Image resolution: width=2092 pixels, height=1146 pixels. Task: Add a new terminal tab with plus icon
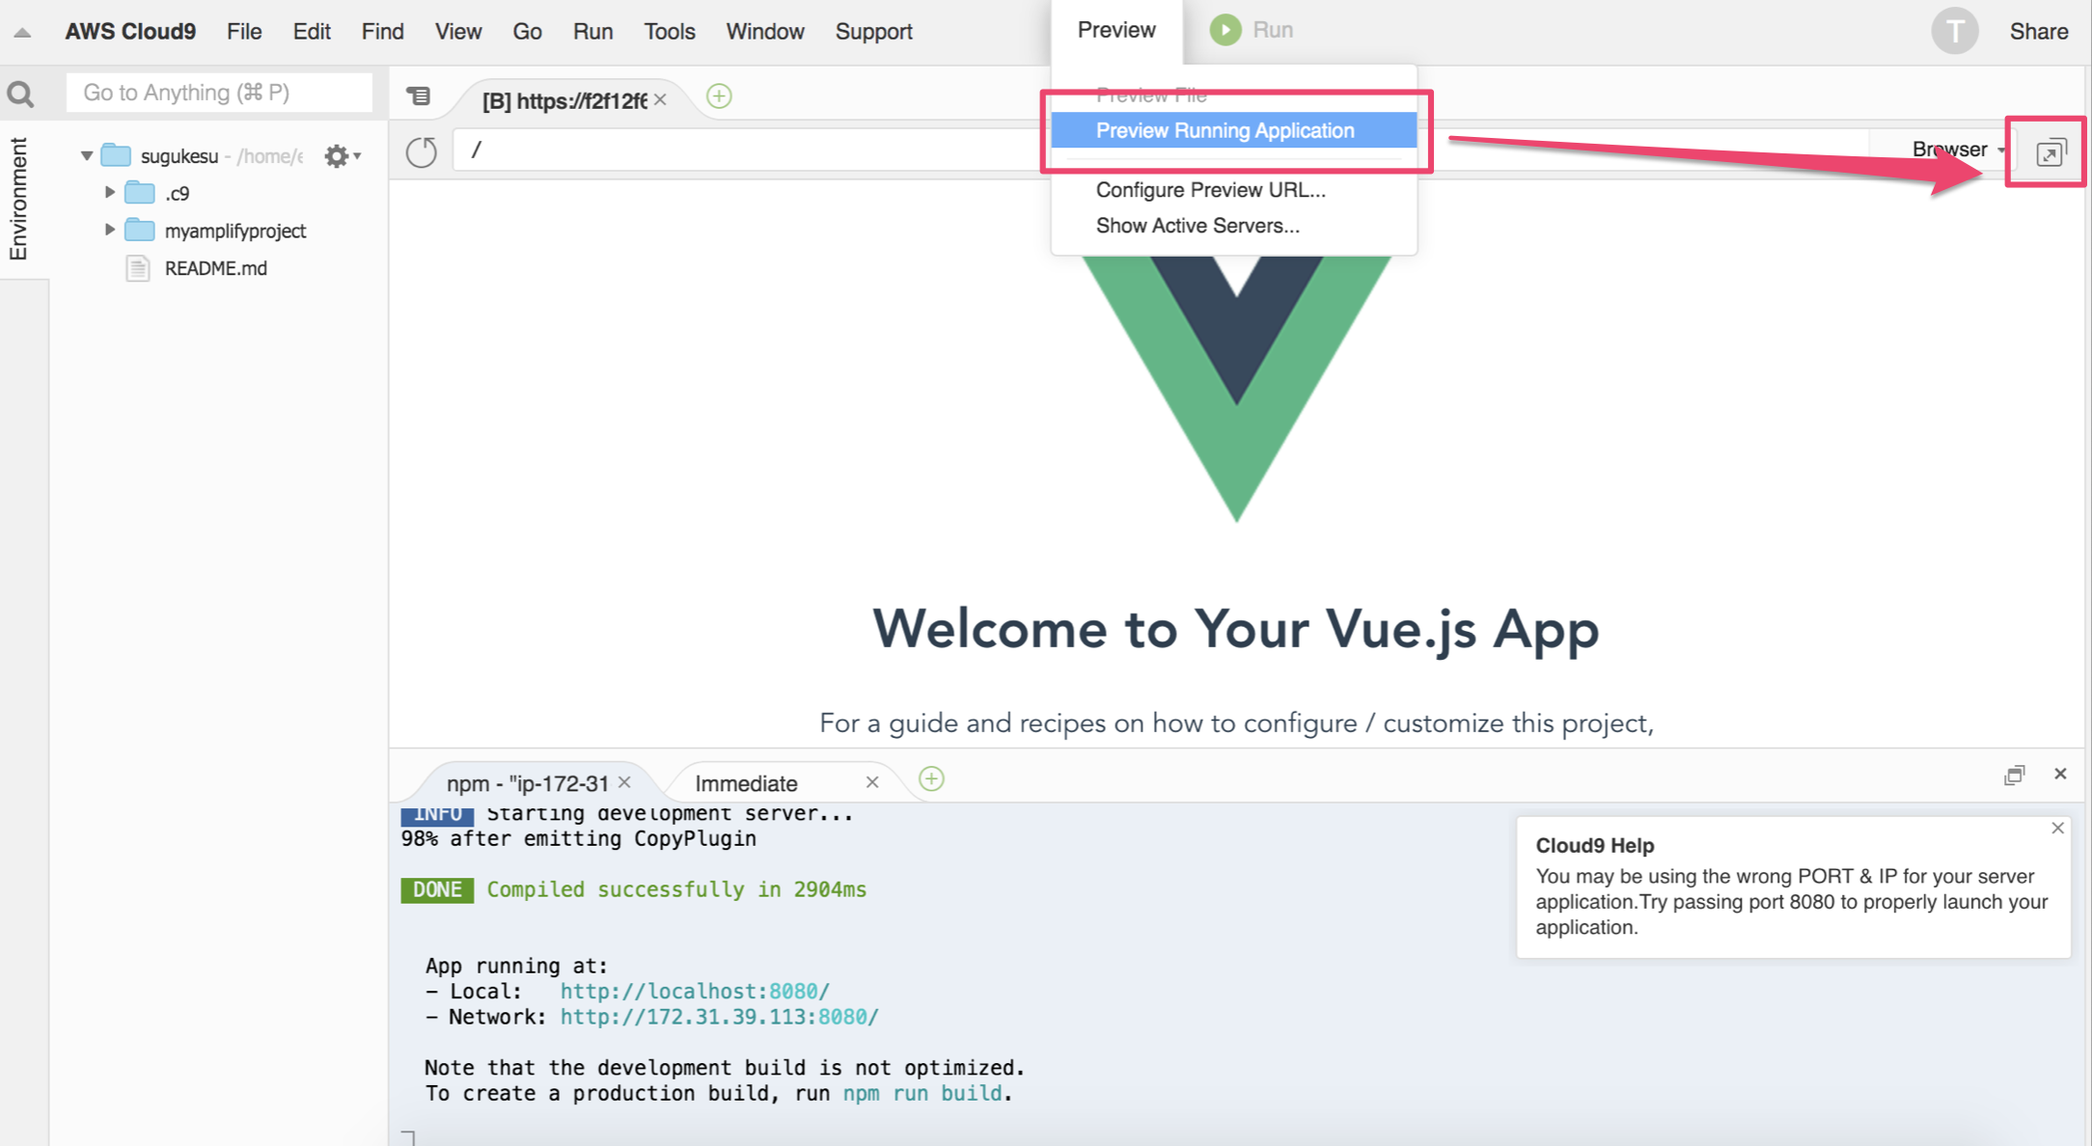click(931, 779)
